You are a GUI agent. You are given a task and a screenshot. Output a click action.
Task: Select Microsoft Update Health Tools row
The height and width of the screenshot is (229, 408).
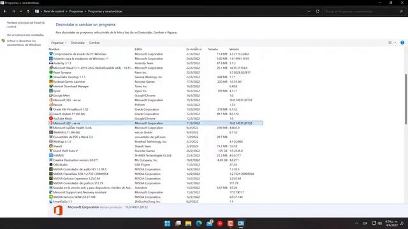[x=156, y=128]
